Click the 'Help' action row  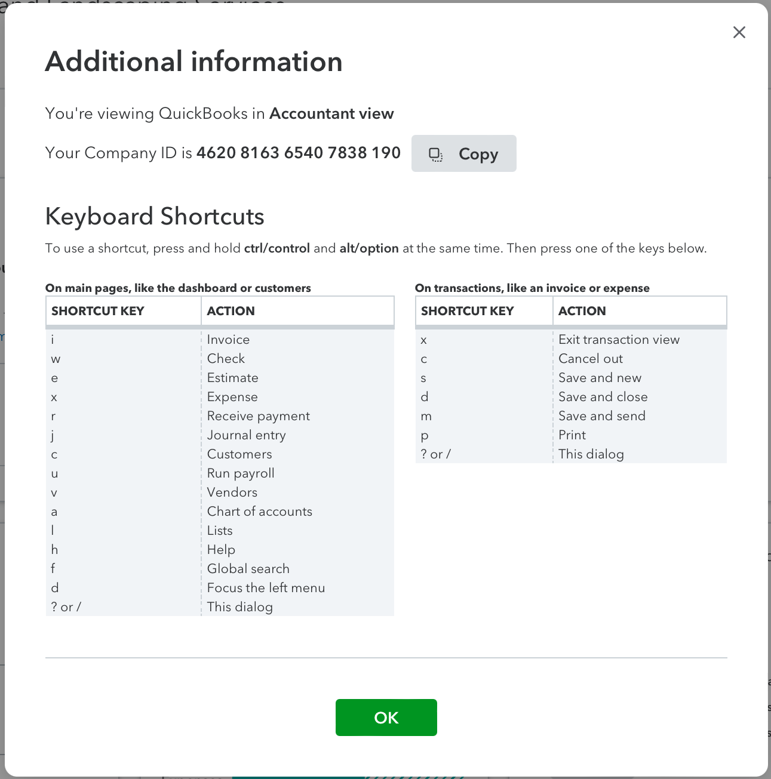point(221,550)
